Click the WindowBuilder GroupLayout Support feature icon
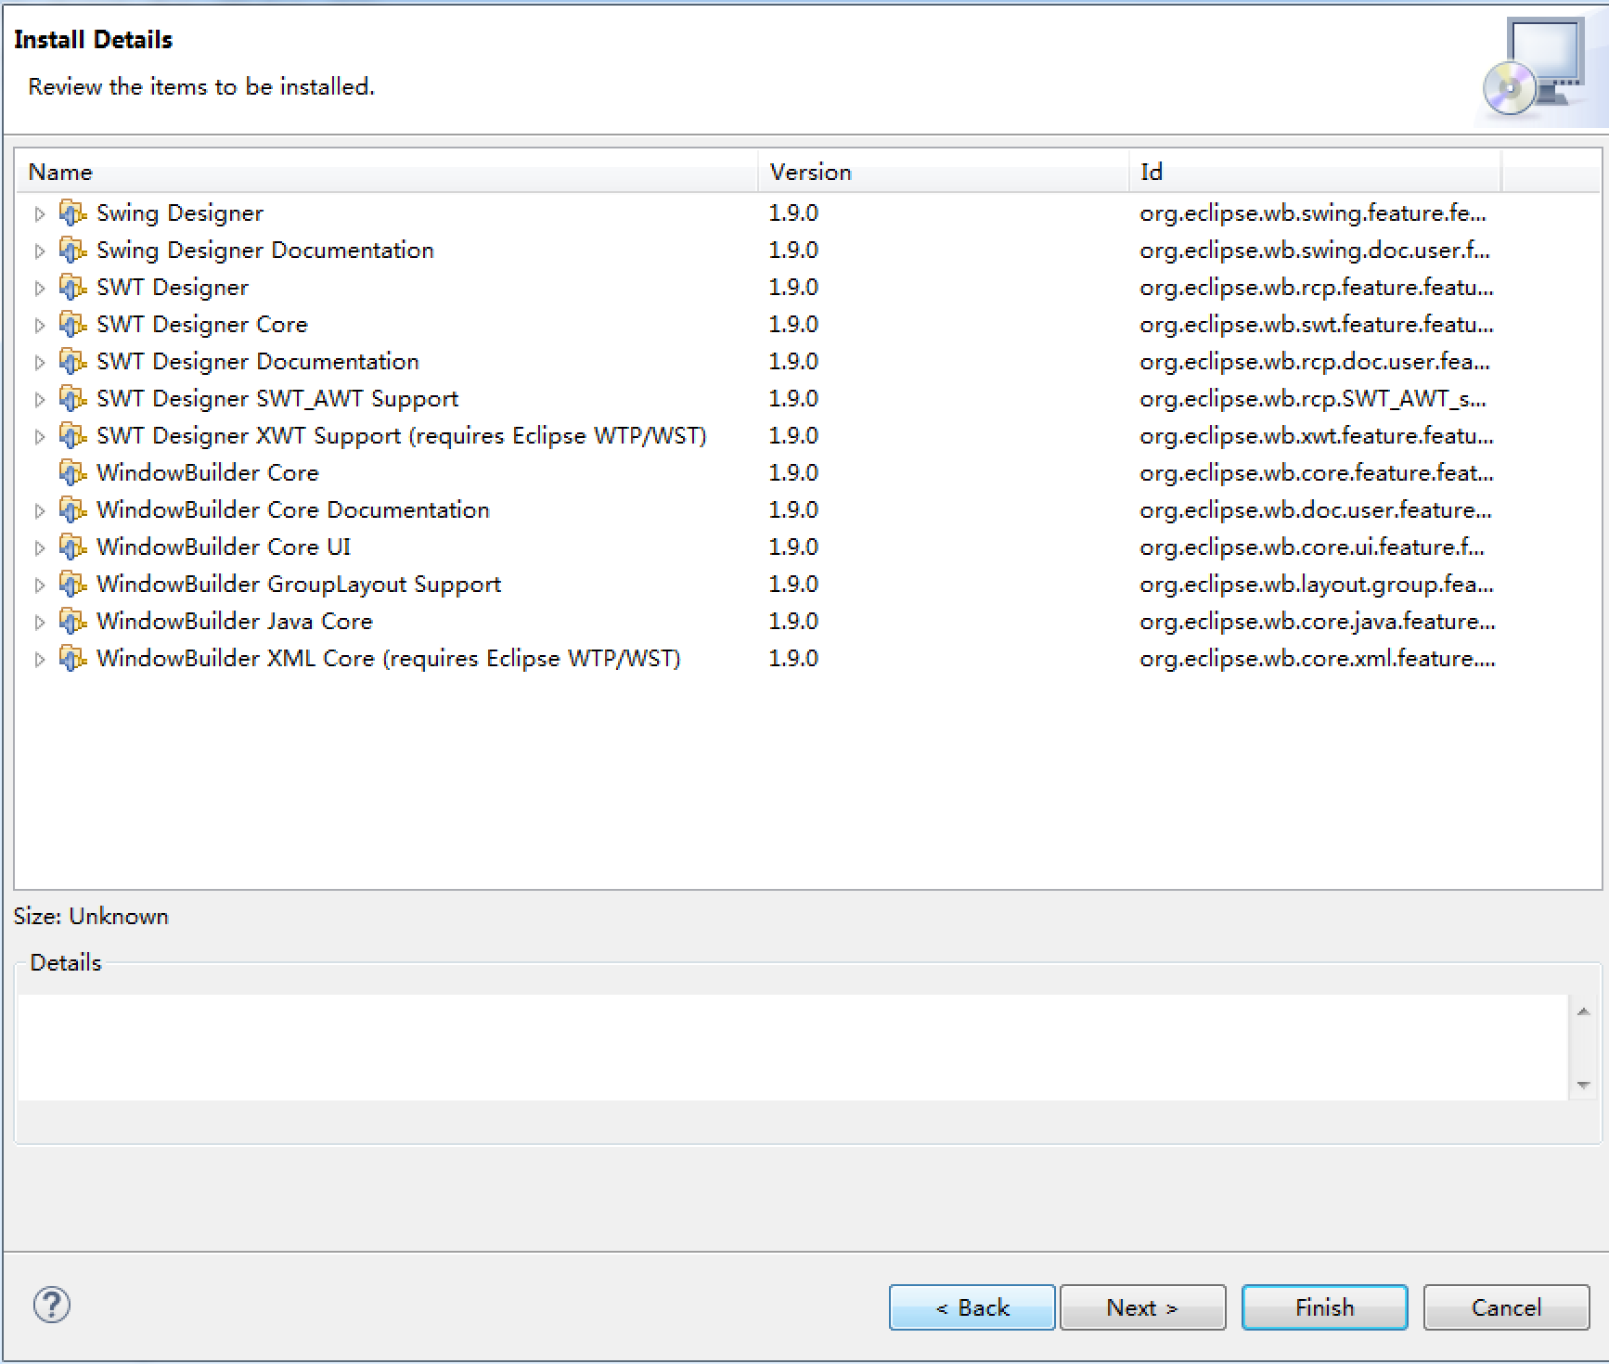Viewport: 1609px width, 1364px height. (x=72, y=585)
